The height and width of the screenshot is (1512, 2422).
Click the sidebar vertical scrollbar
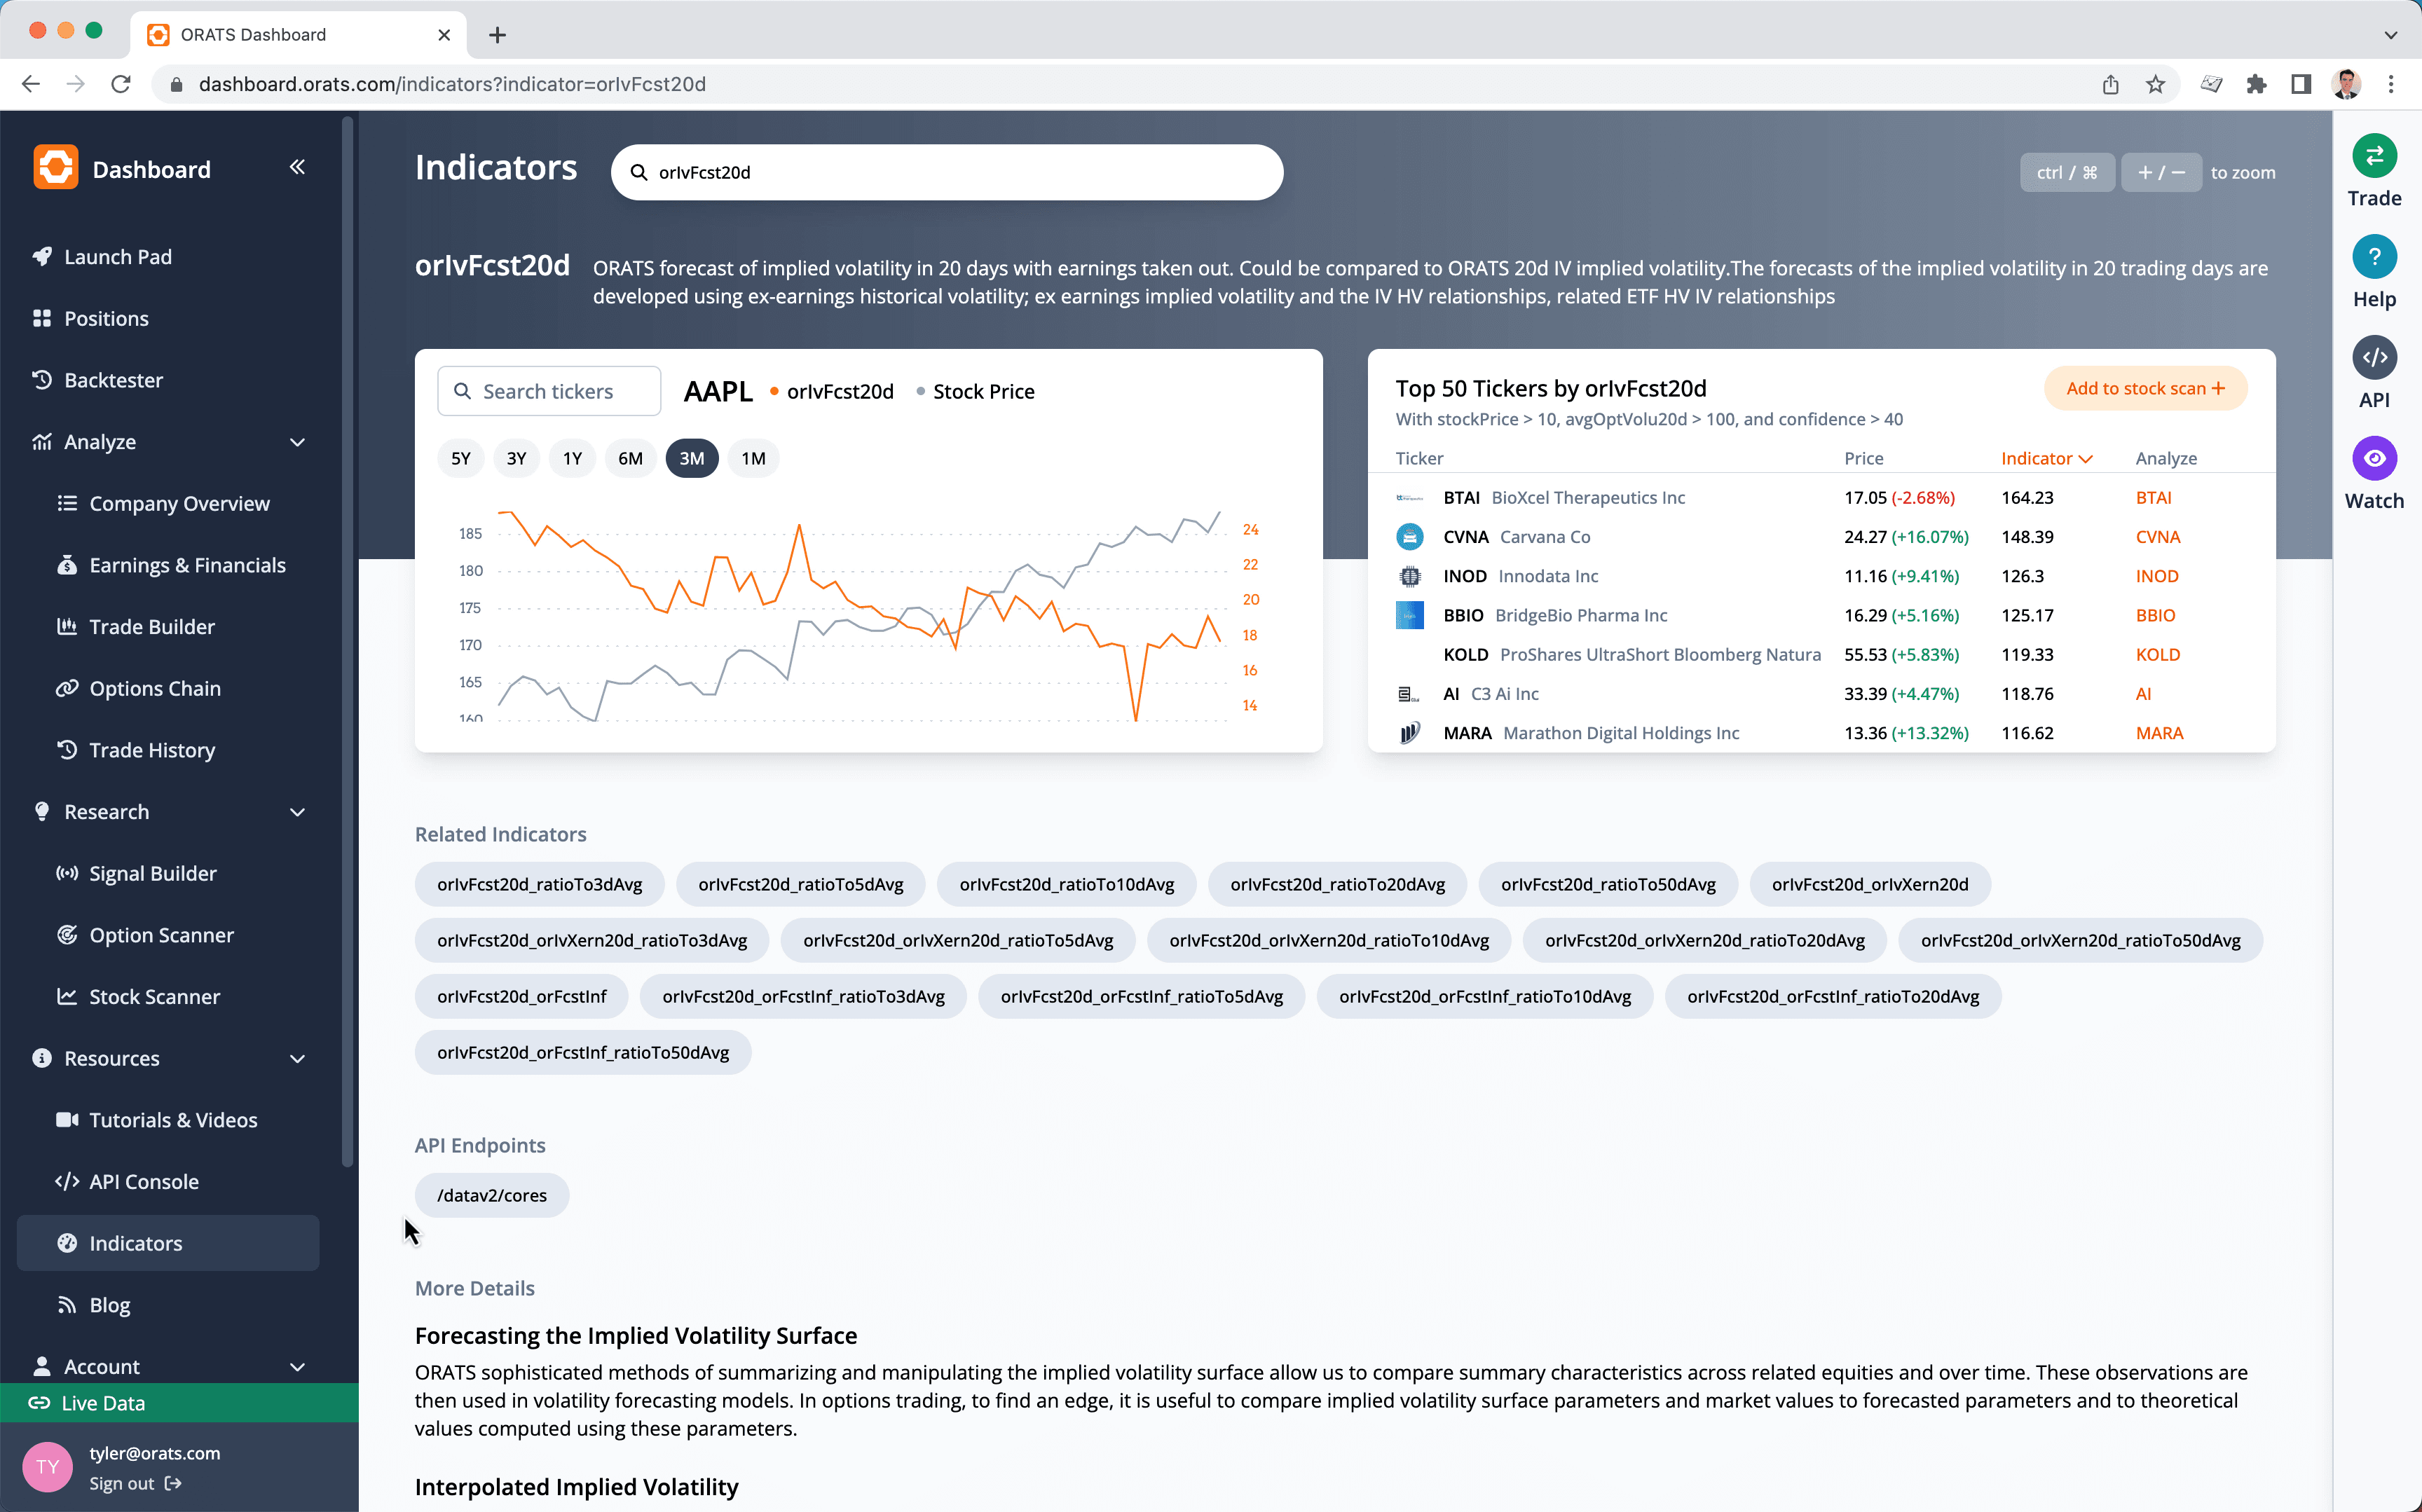click(347, 640)
